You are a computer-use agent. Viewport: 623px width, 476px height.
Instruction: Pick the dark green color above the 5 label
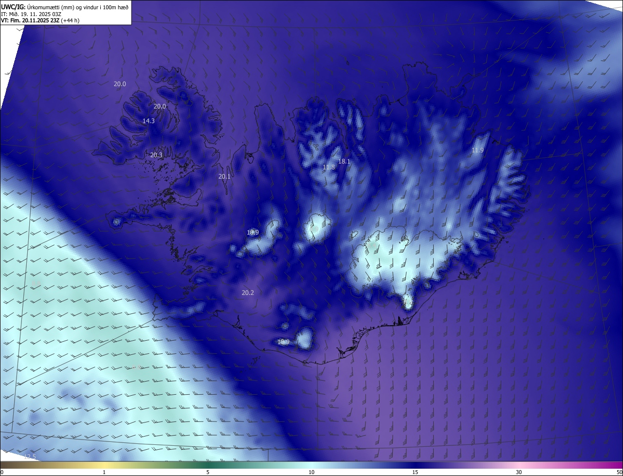point(208,465)
